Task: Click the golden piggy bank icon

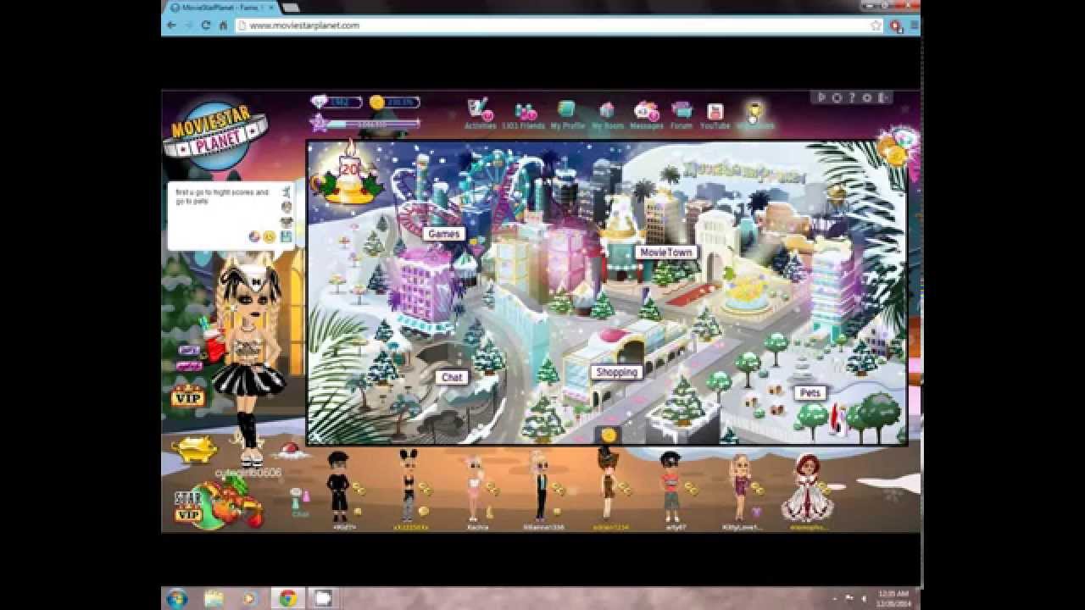Action: pos(193,449)
